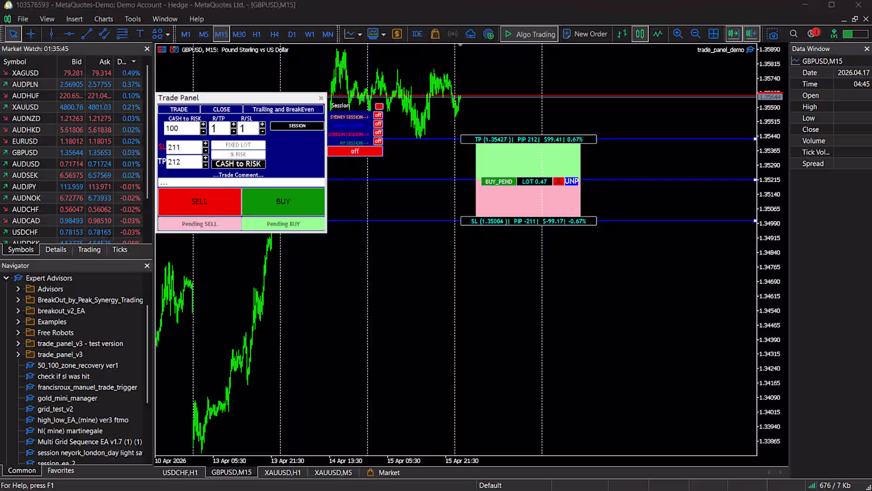Expand the BreakOut_by_Peak_Synergy_Trading folder
872x491 pixels.
18,300
